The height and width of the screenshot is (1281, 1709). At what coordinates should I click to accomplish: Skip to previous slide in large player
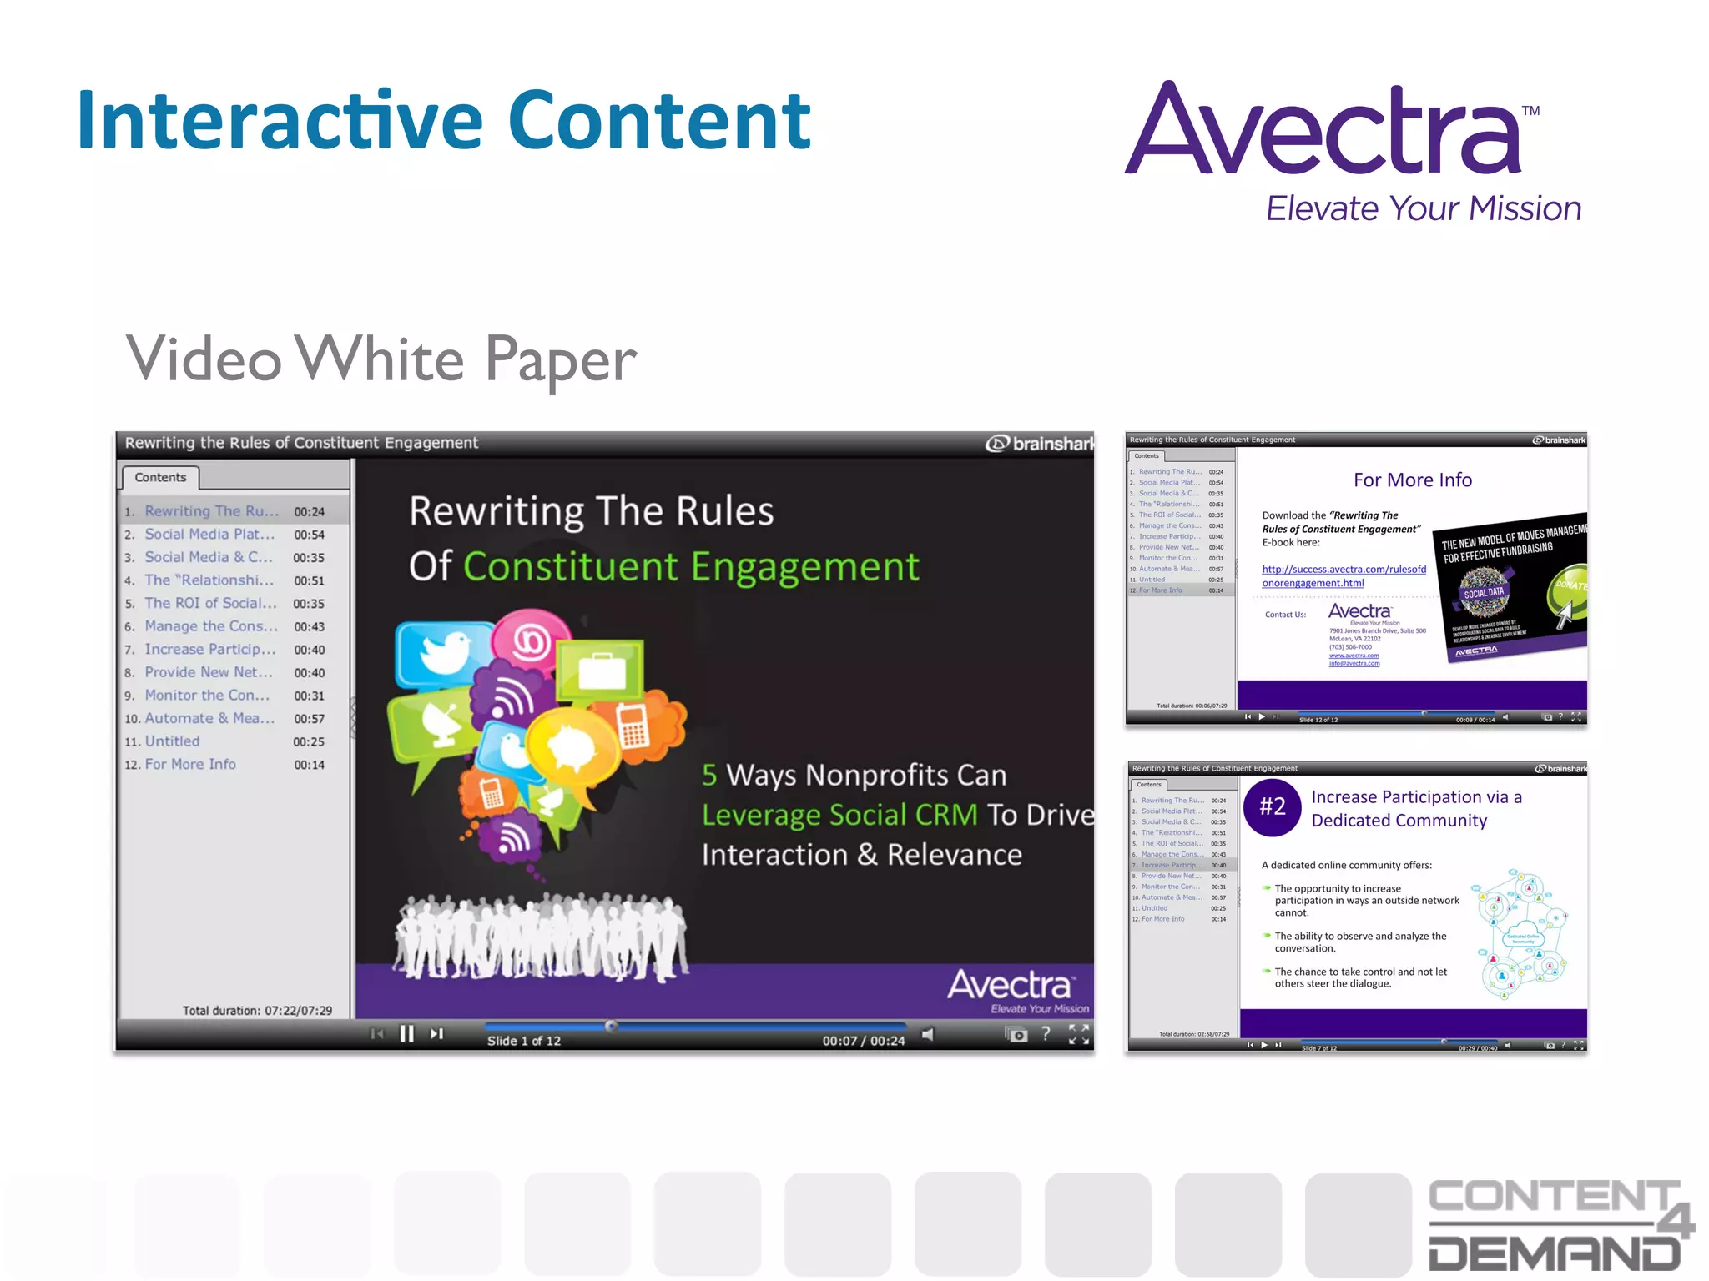tap(377, 1034)
